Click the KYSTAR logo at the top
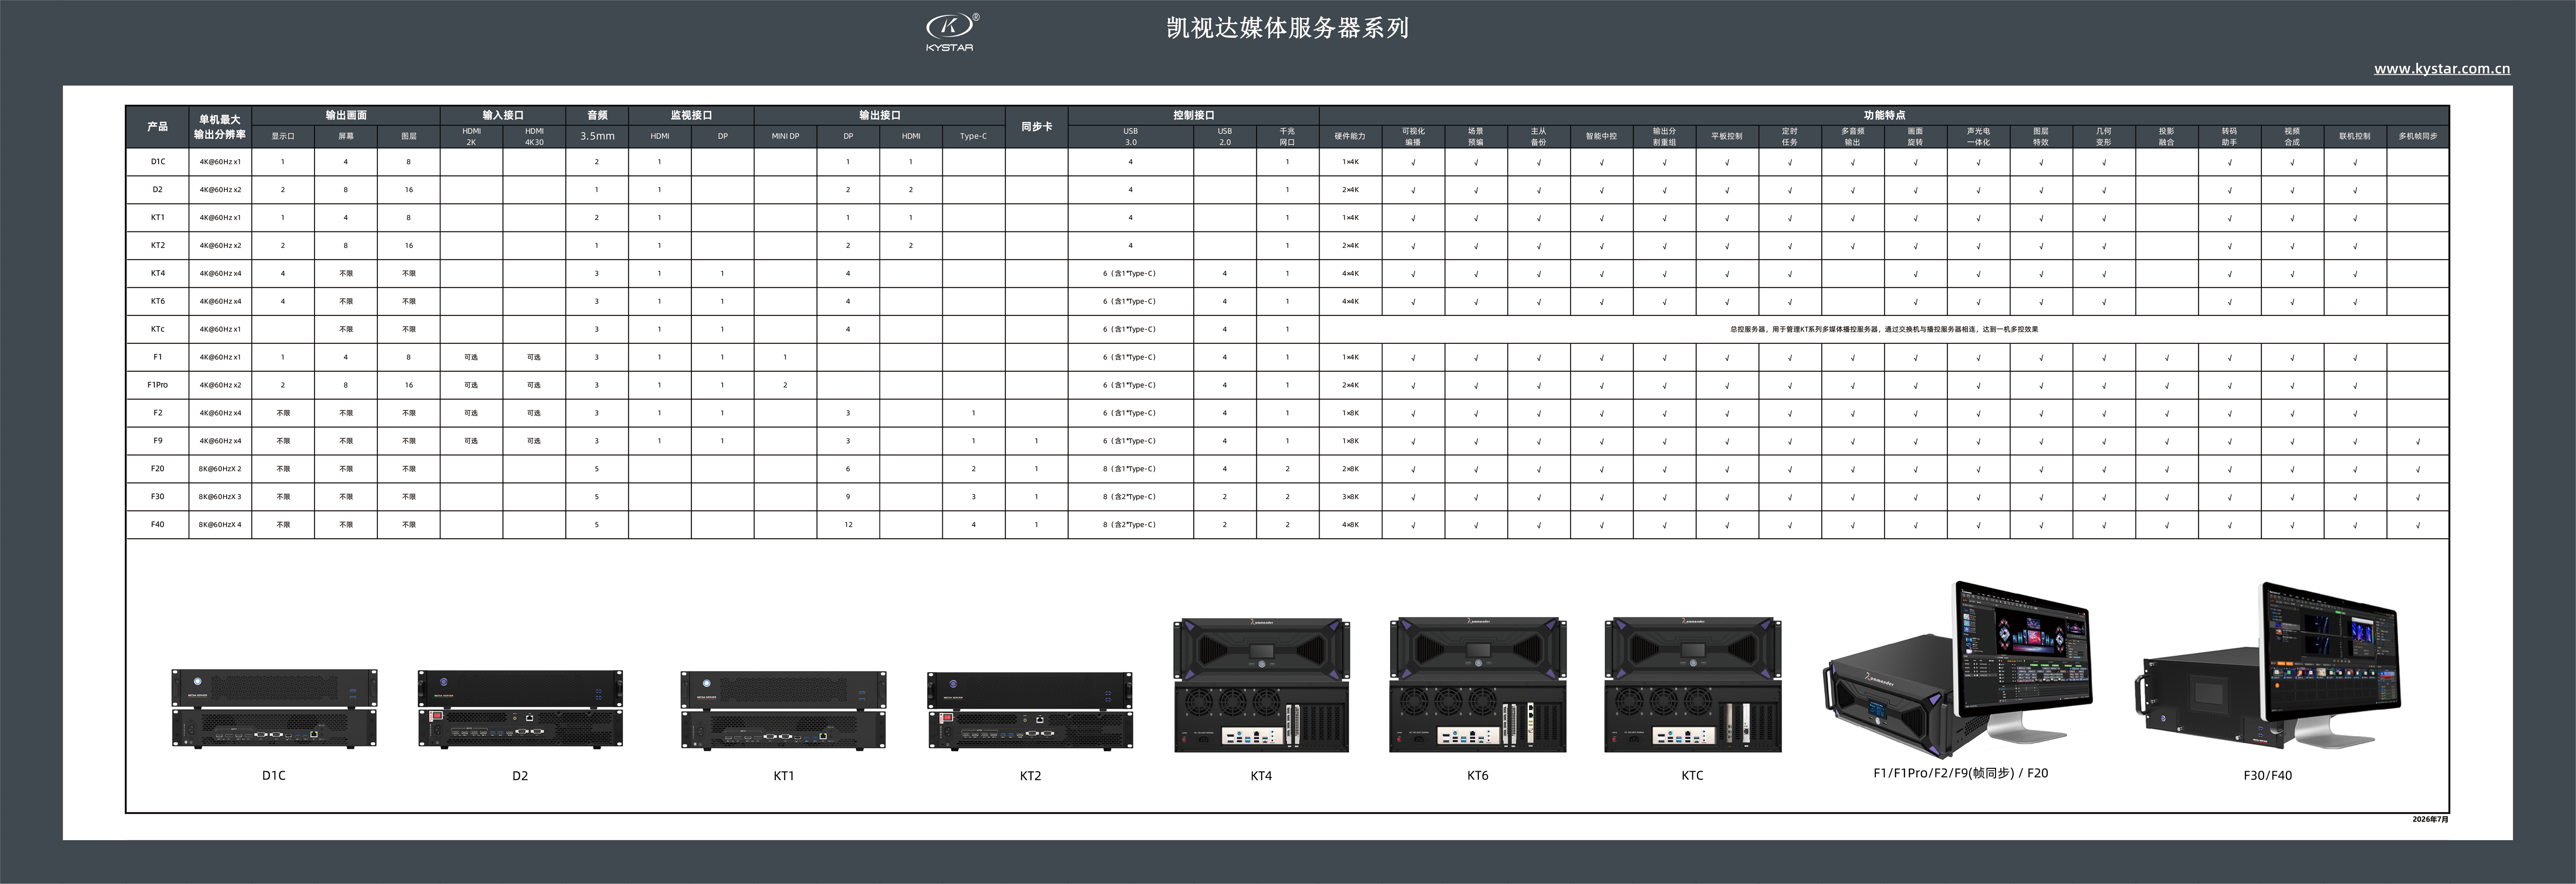 click(951, 32)
